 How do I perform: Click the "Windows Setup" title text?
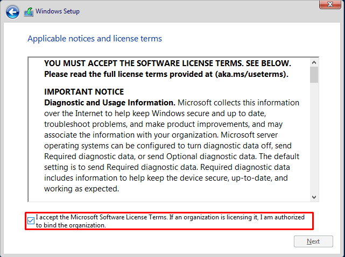click(x=58, y=11)
